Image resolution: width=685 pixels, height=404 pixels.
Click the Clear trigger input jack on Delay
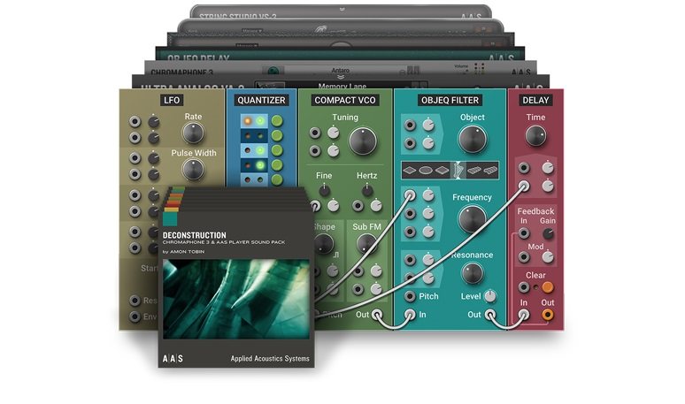click(x=524, y=287)
